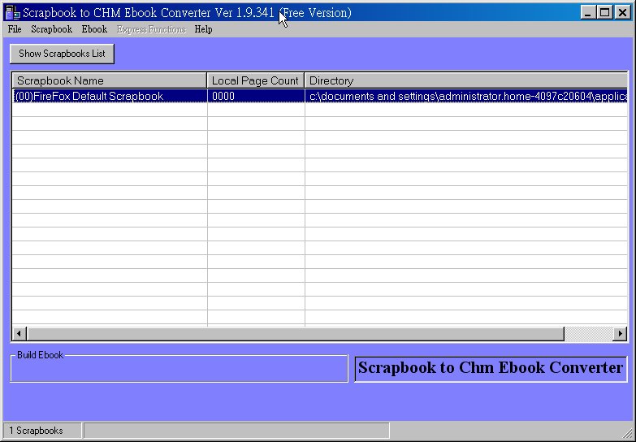
Task: Open the Help menu
Action: tap(203, 29)
